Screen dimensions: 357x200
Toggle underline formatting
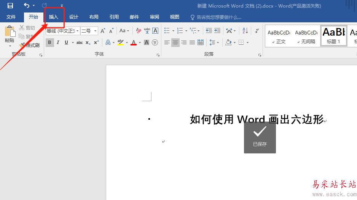[x=66, y=42]
